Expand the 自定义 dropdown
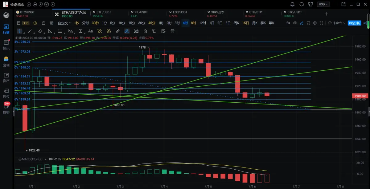 (x=64, y=23)
